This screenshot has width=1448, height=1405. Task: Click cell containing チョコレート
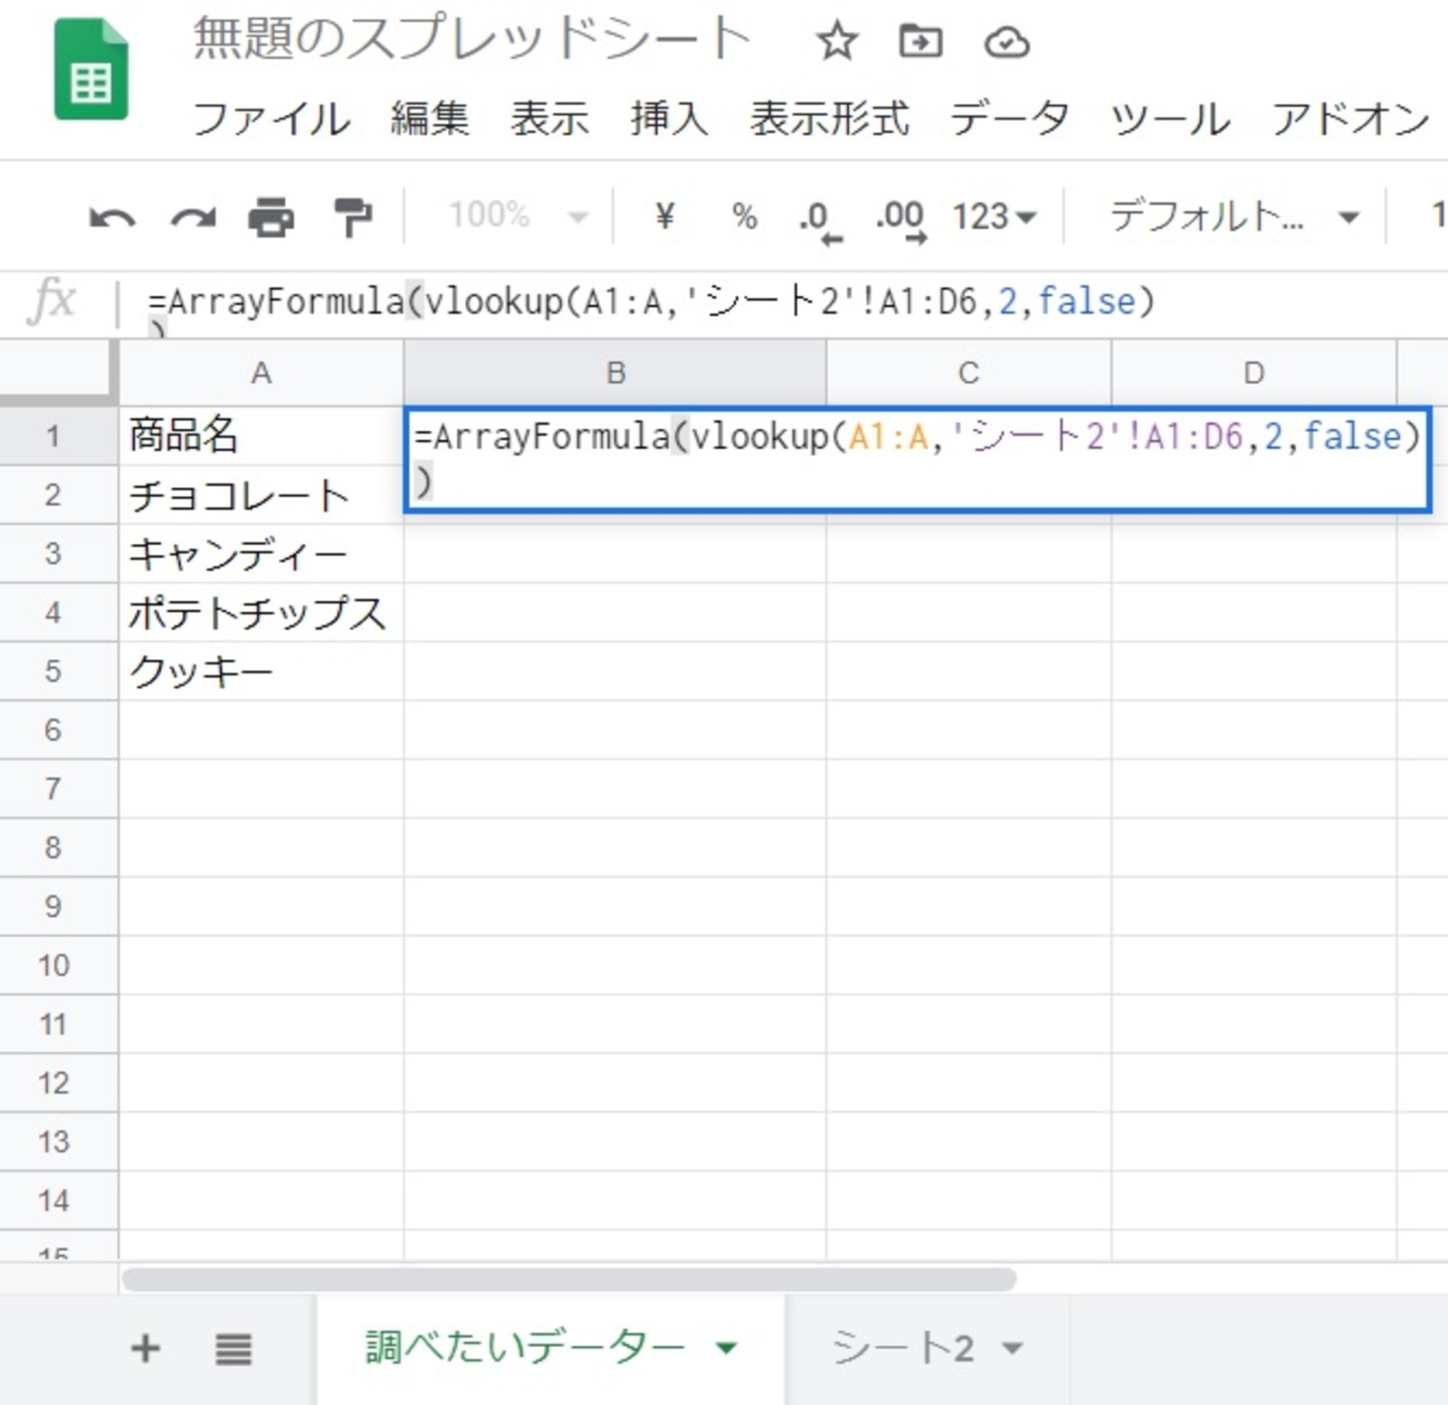[261, 495]
